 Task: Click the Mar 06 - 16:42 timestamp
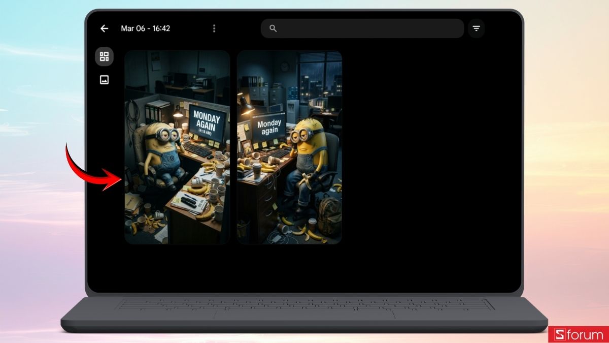click(146, 28)
